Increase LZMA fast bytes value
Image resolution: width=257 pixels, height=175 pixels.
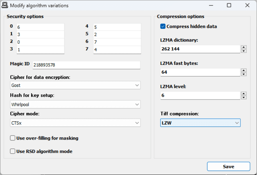tap(244, 70)
